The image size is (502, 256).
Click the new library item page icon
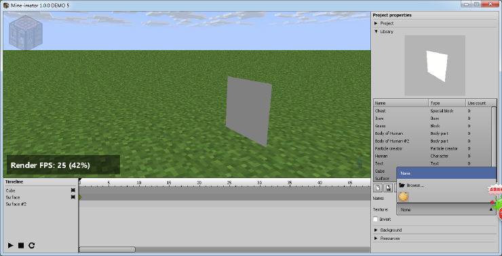pos(378,188)
